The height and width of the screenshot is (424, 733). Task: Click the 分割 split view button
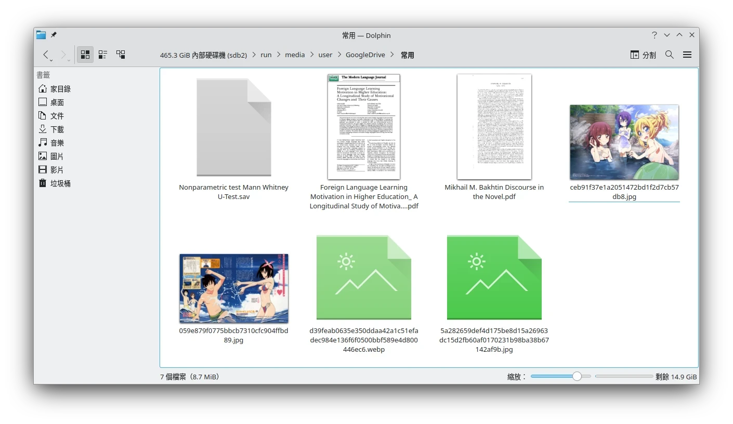[643, 55]
